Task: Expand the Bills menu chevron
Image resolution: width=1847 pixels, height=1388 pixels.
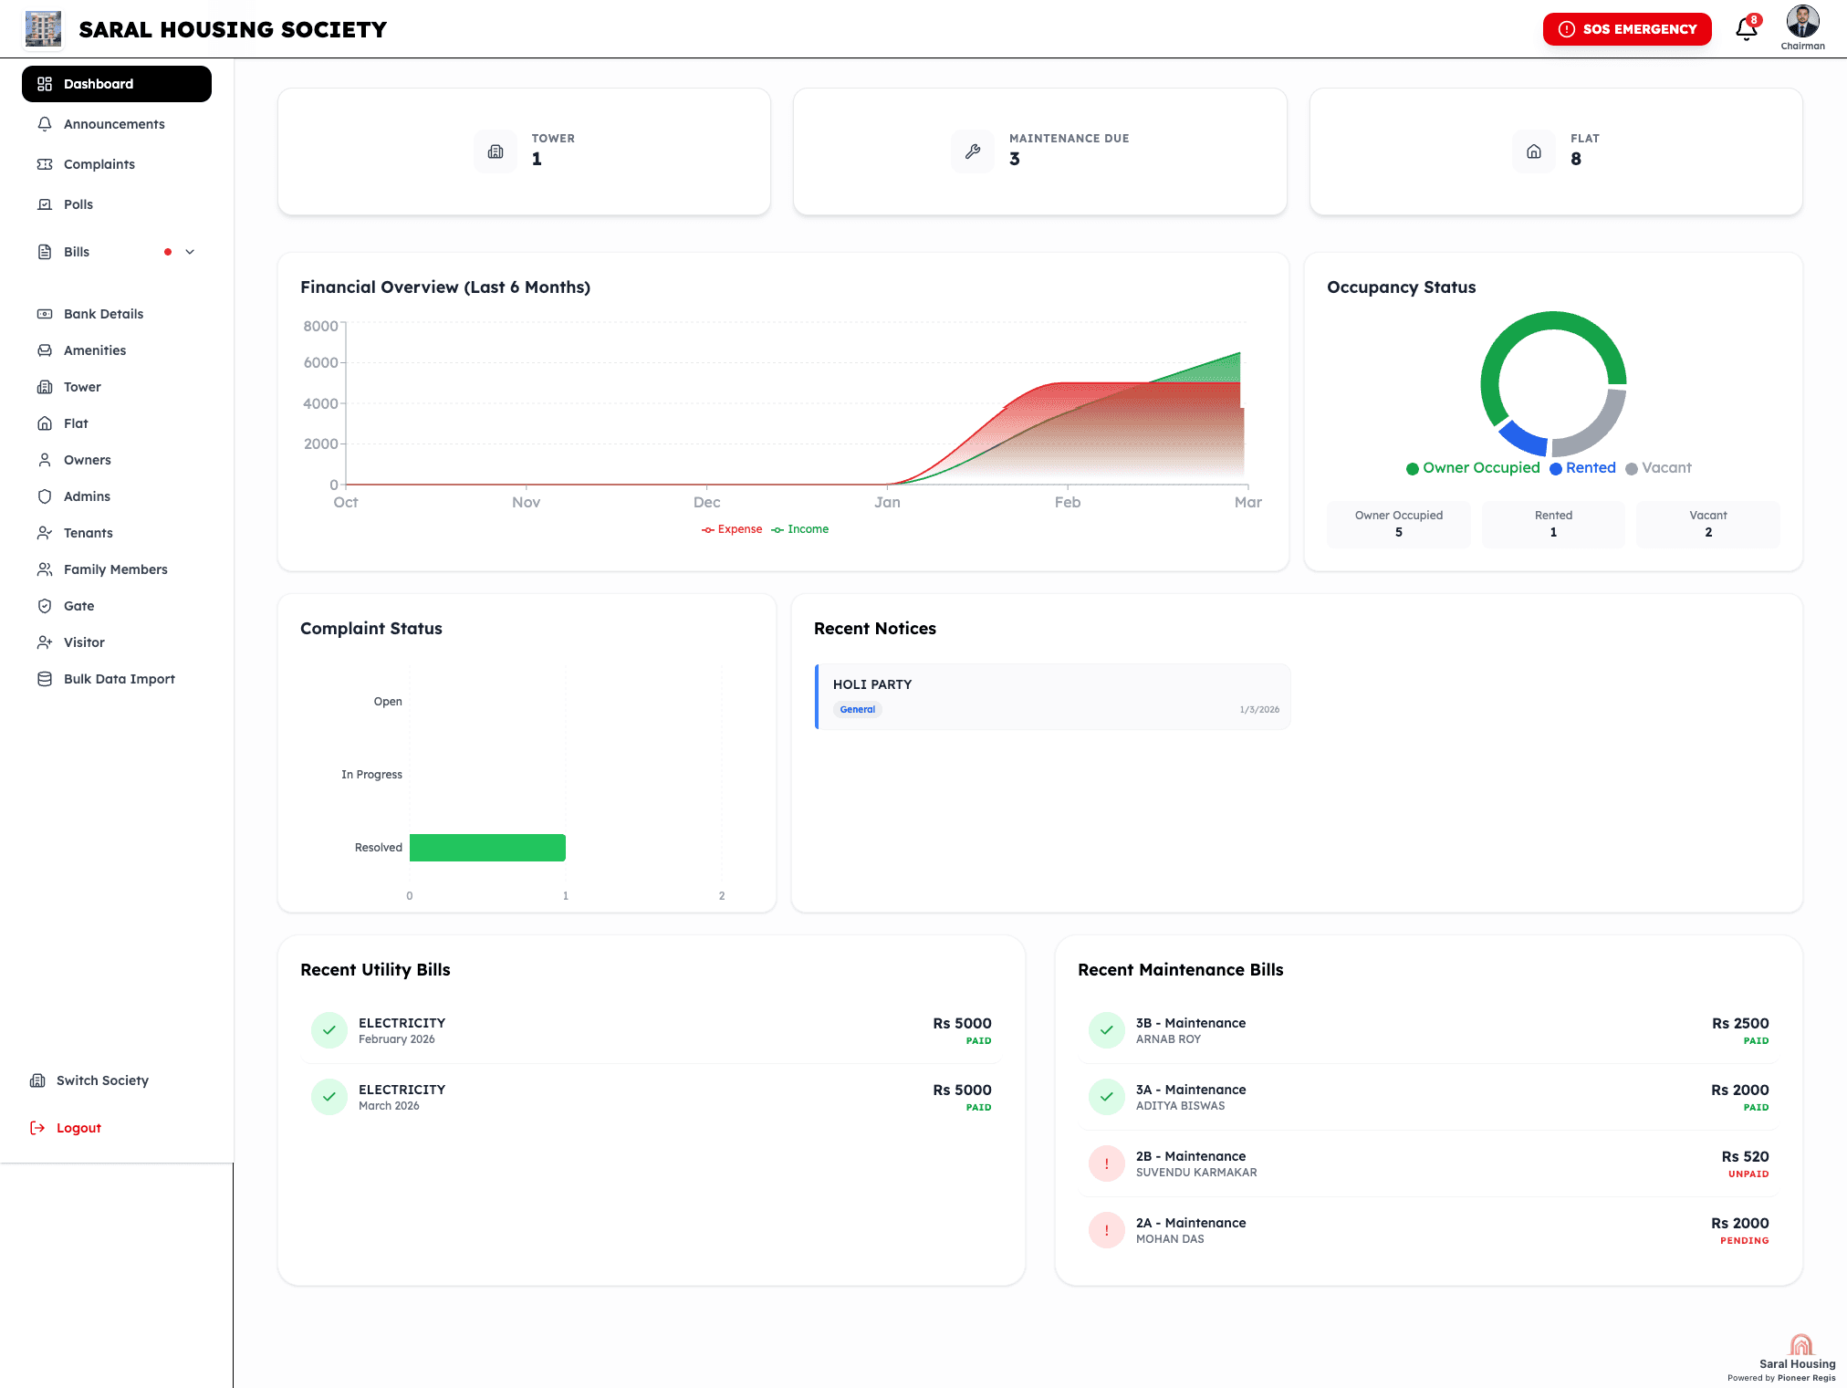Action: coord(190,252)
